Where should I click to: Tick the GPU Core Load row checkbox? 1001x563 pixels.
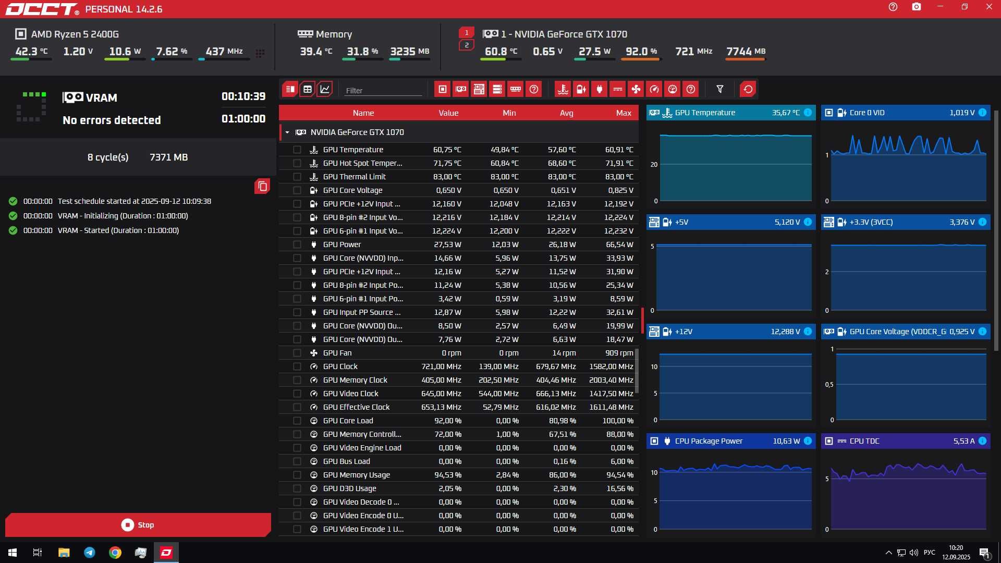[297, 421]
